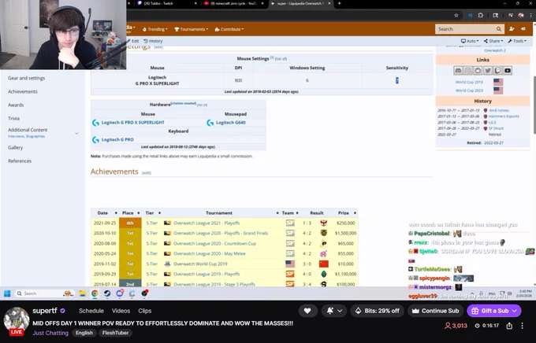Viewport: 536px width, 343px height.
Task: Open the Instagram link icon in Links box
Action: pos(468,71)
